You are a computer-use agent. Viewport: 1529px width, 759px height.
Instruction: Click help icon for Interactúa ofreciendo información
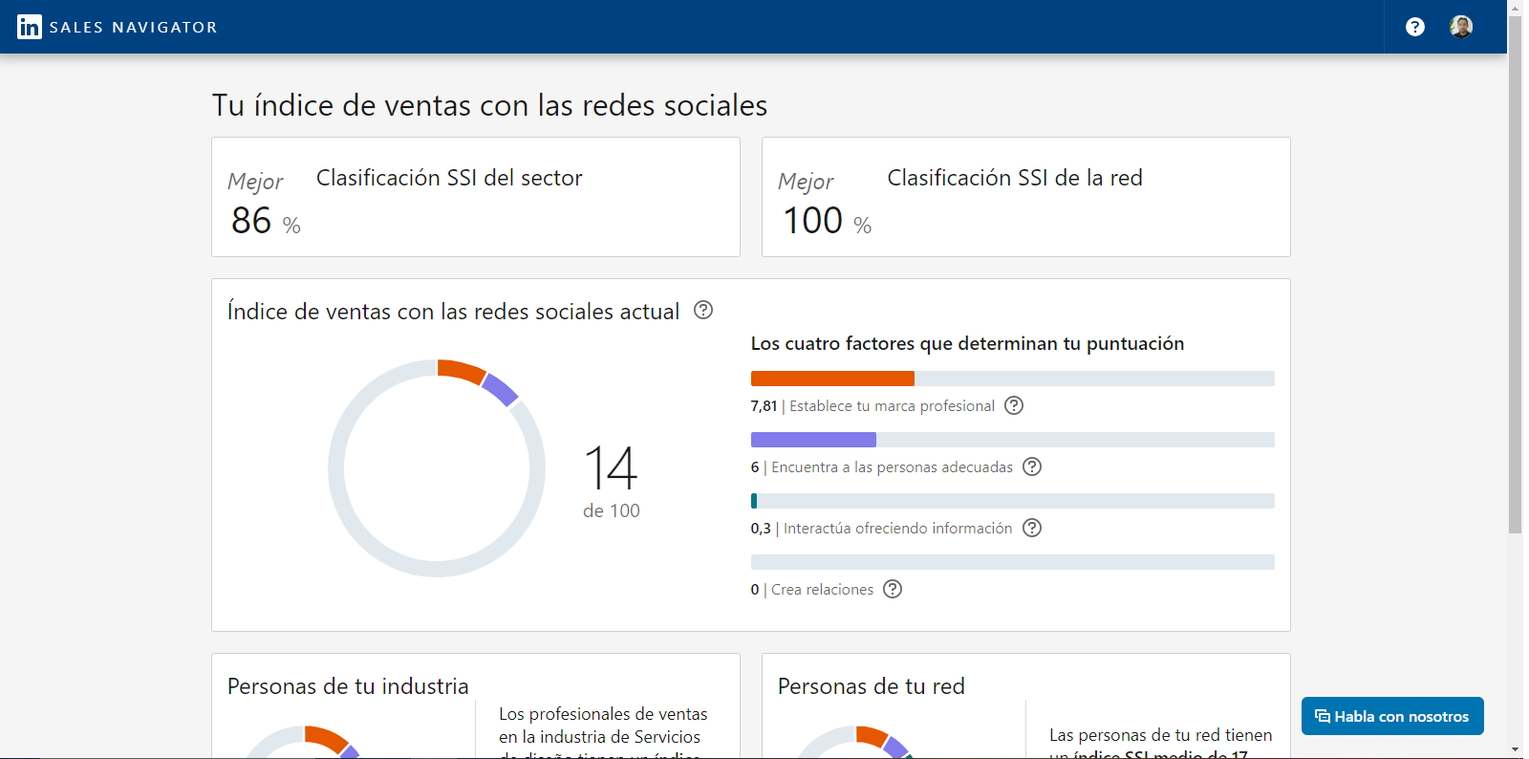[x=1032, y=528]
